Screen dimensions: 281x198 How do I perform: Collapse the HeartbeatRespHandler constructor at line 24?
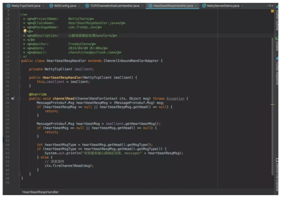[19, 78]
